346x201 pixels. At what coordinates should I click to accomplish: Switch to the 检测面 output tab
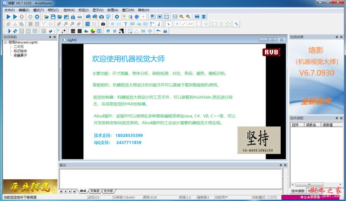(x=109, y=191)
